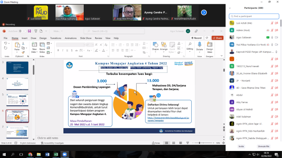
Task: Collapse the Participants panel chevron
Action: (230, 8)
